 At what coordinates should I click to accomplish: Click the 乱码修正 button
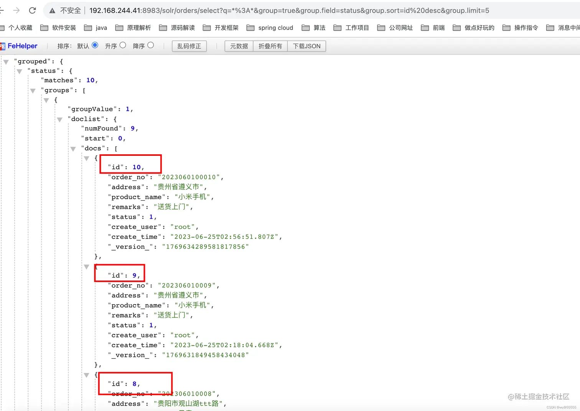189,46
